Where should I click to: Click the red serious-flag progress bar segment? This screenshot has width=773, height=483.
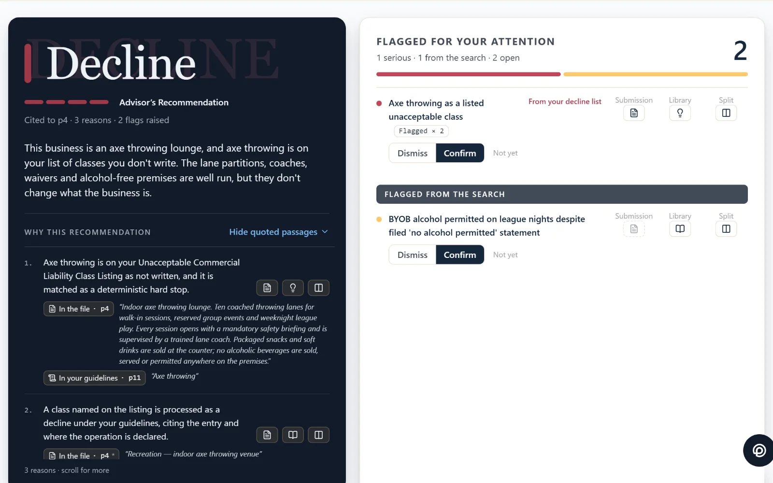[x=469, y=74]
